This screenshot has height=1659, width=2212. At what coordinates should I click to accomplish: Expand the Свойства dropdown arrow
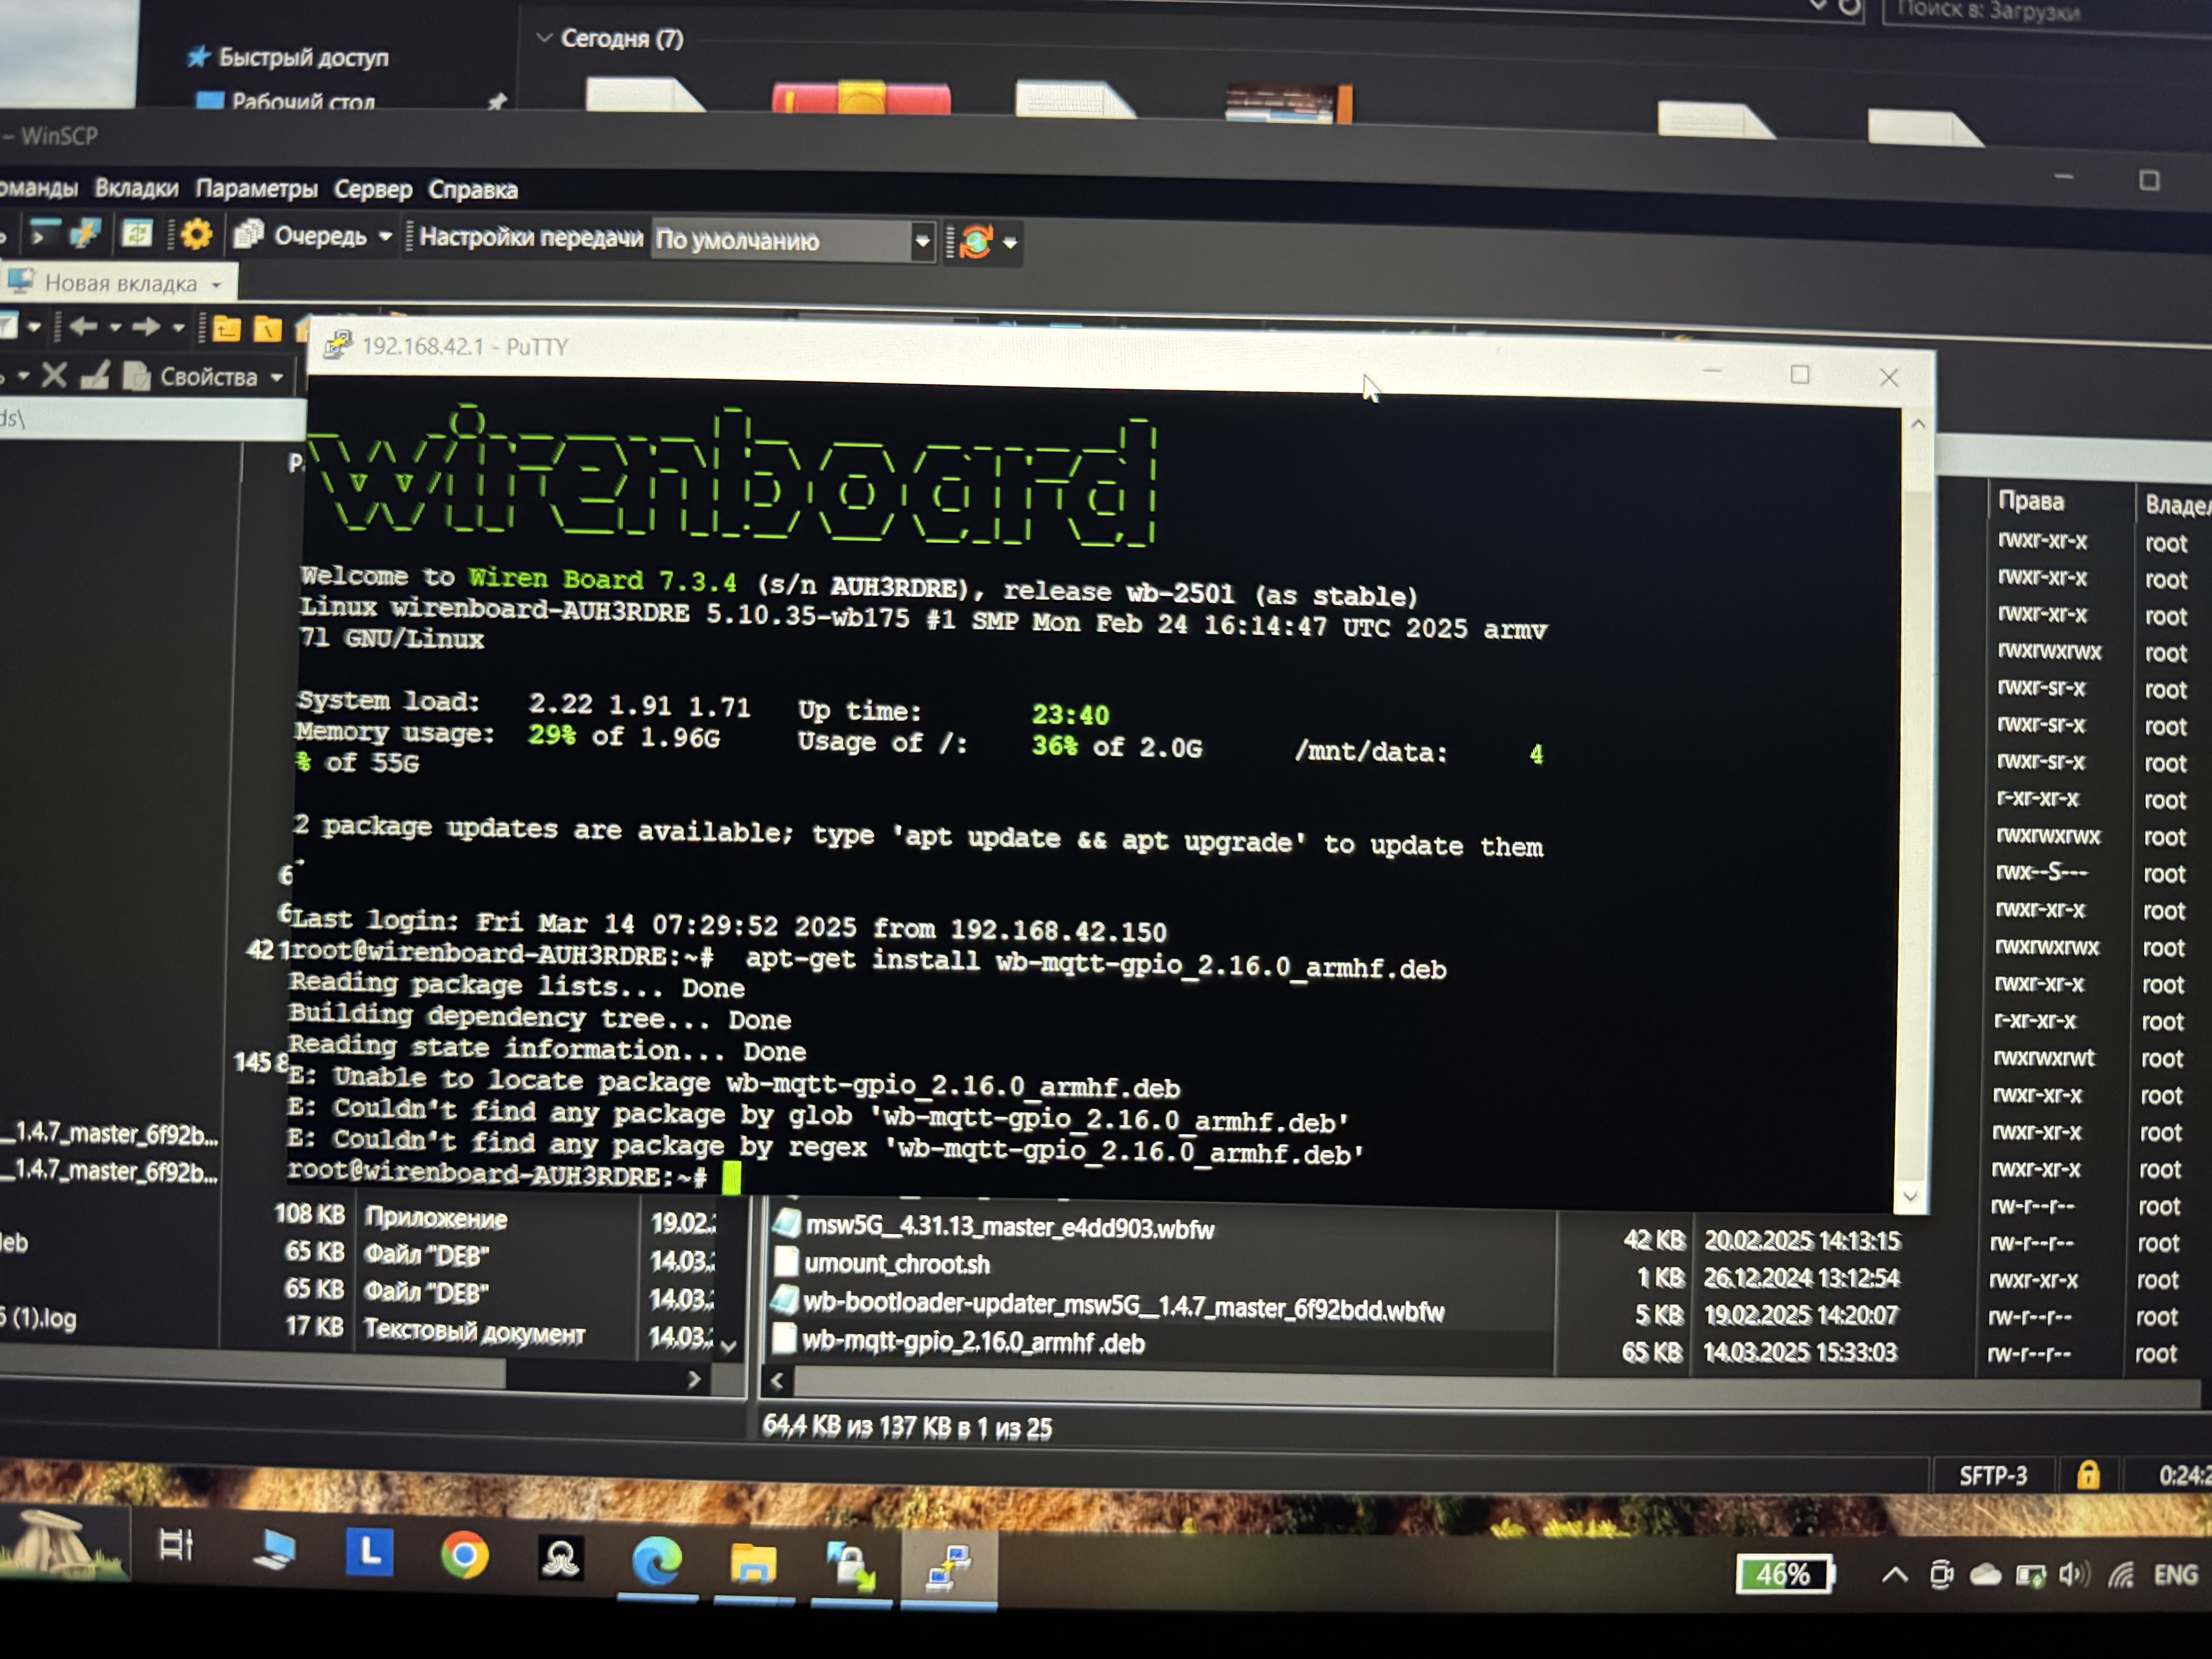277,378
